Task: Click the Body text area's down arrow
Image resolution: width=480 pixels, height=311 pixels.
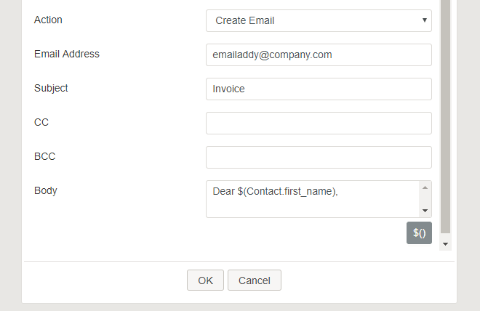Action: [x=425, y=211]
